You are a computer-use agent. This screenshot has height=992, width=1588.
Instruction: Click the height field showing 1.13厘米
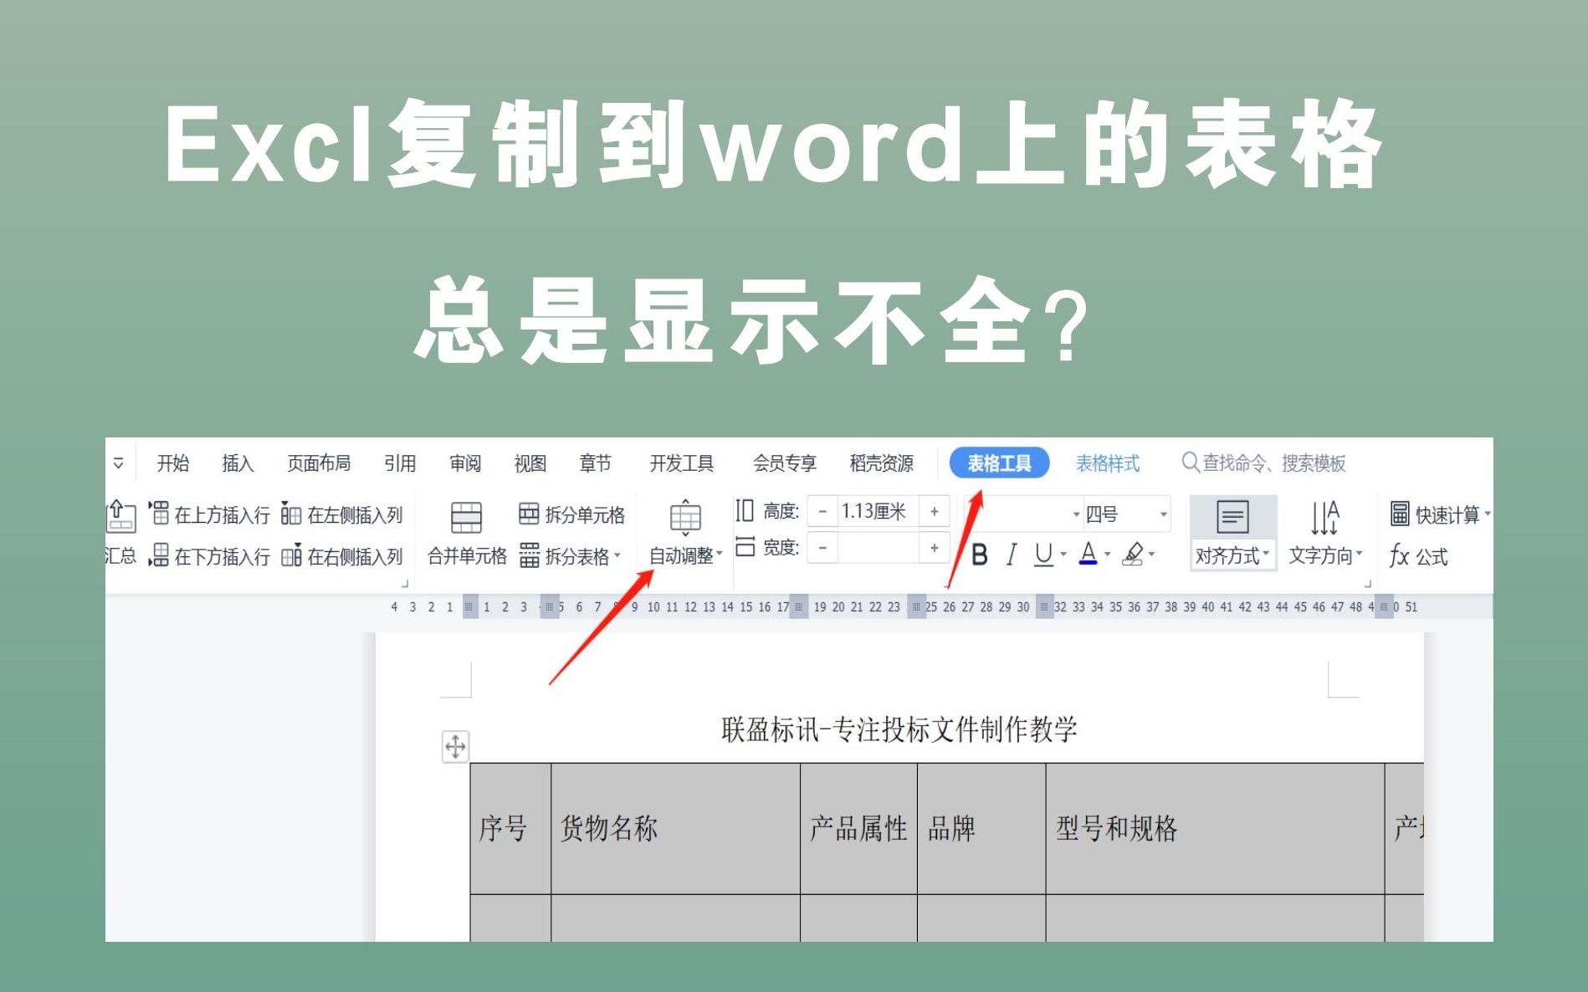click(879, 511)
